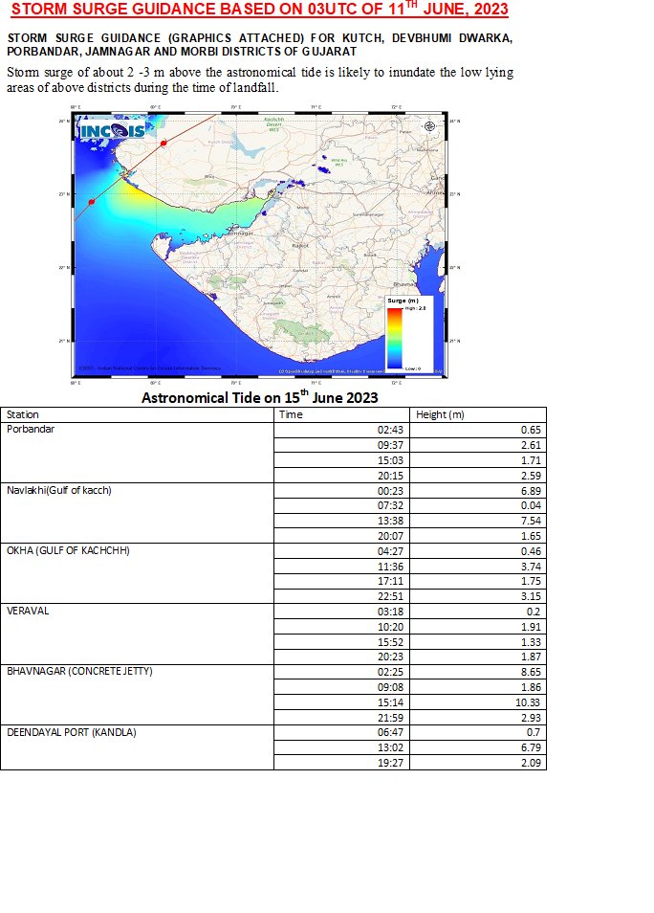Click the Navlakhi time cell "00:23"
Viewport: 654px width, 913px height.
click(x=341, y=491)
